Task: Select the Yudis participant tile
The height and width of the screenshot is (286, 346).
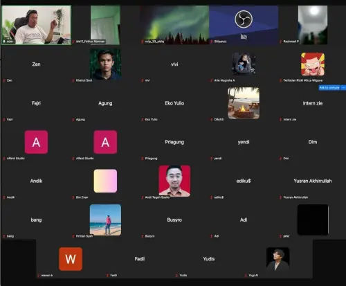Action: 209,259
